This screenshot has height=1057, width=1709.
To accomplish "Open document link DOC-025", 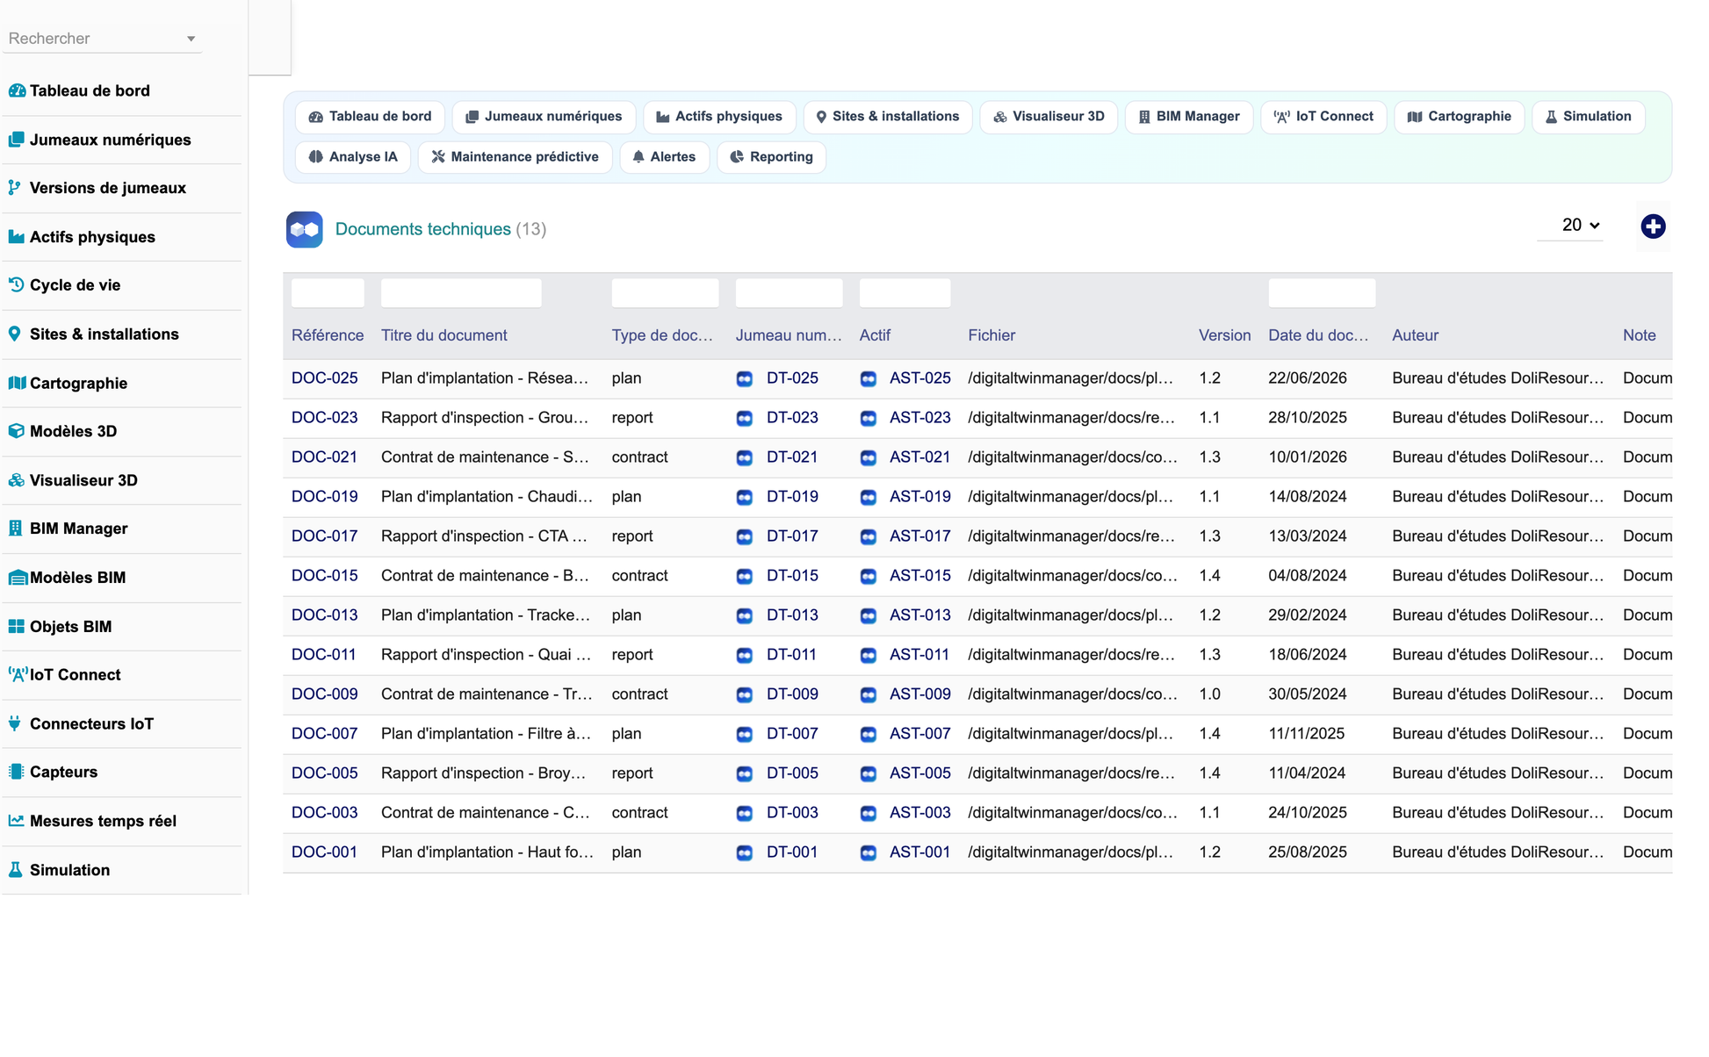I will pyautogui.click(x=325, y=378).
